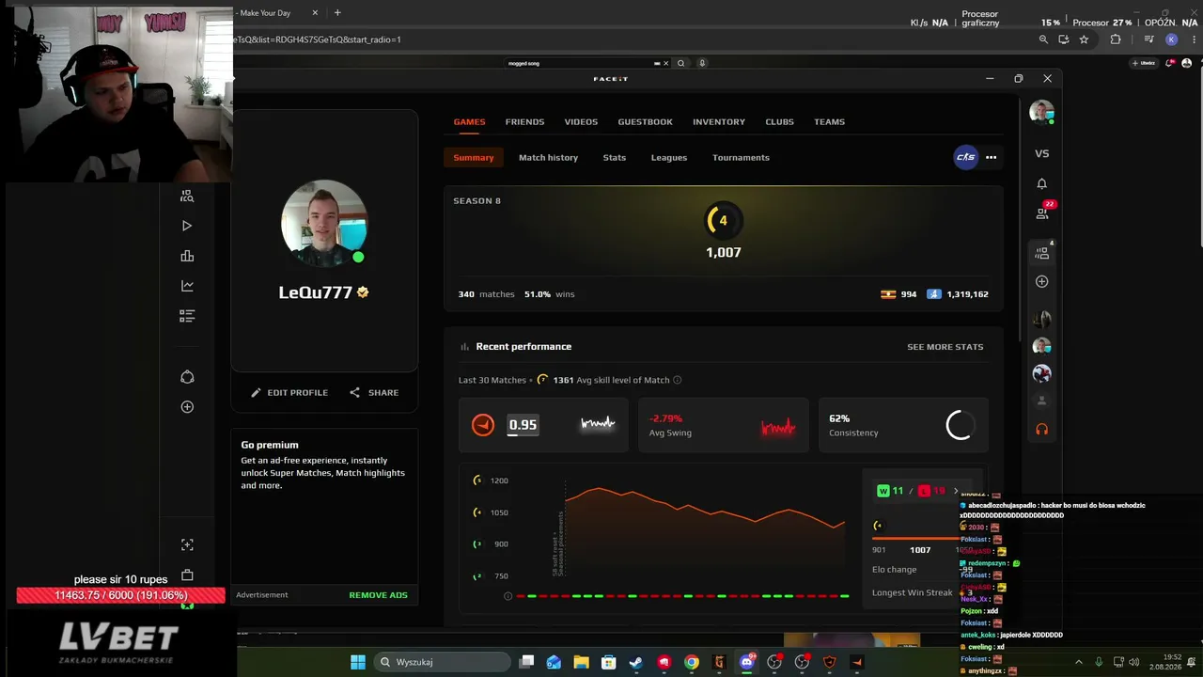The width and height of the screenshot is (1203, 677).
Task: Click the Windows taskbar search box
Action: coord(442,662)
